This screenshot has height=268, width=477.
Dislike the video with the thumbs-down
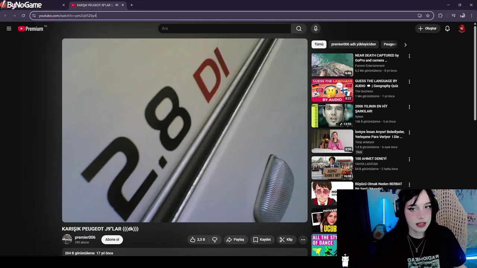(x=215, y=240)
